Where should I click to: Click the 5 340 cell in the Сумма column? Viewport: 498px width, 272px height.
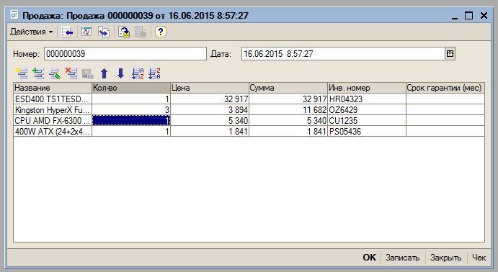click(x=288, y=120)
